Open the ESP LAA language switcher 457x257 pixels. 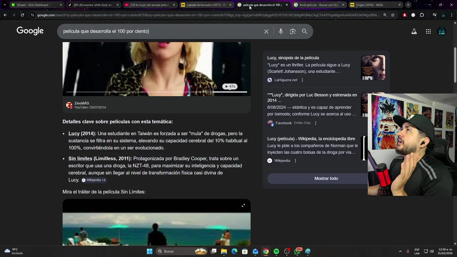(x=417, y=251)
